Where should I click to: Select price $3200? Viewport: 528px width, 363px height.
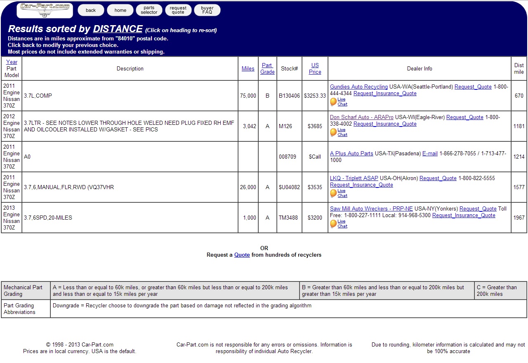tap(315, 218)
